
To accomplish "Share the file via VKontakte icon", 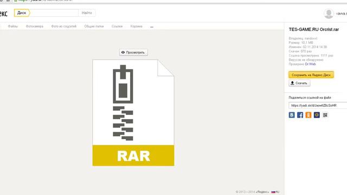I will click(292, 115).
